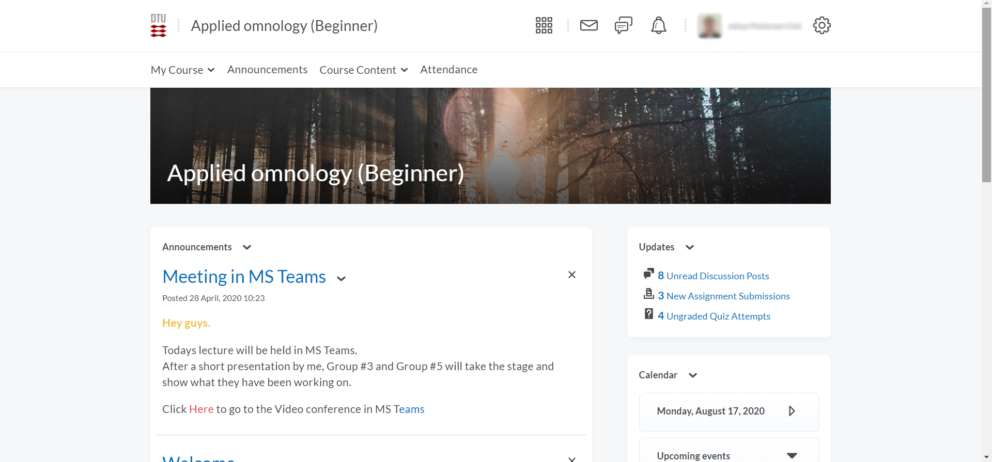Screen dimensions: 992x462
Task: Expand the Course Content dropdown menu
Action: tap(363, 70)
